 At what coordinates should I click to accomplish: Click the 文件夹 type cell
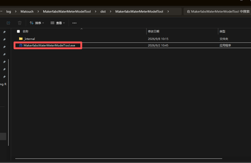pyautogui.click(x=224, y=39)
